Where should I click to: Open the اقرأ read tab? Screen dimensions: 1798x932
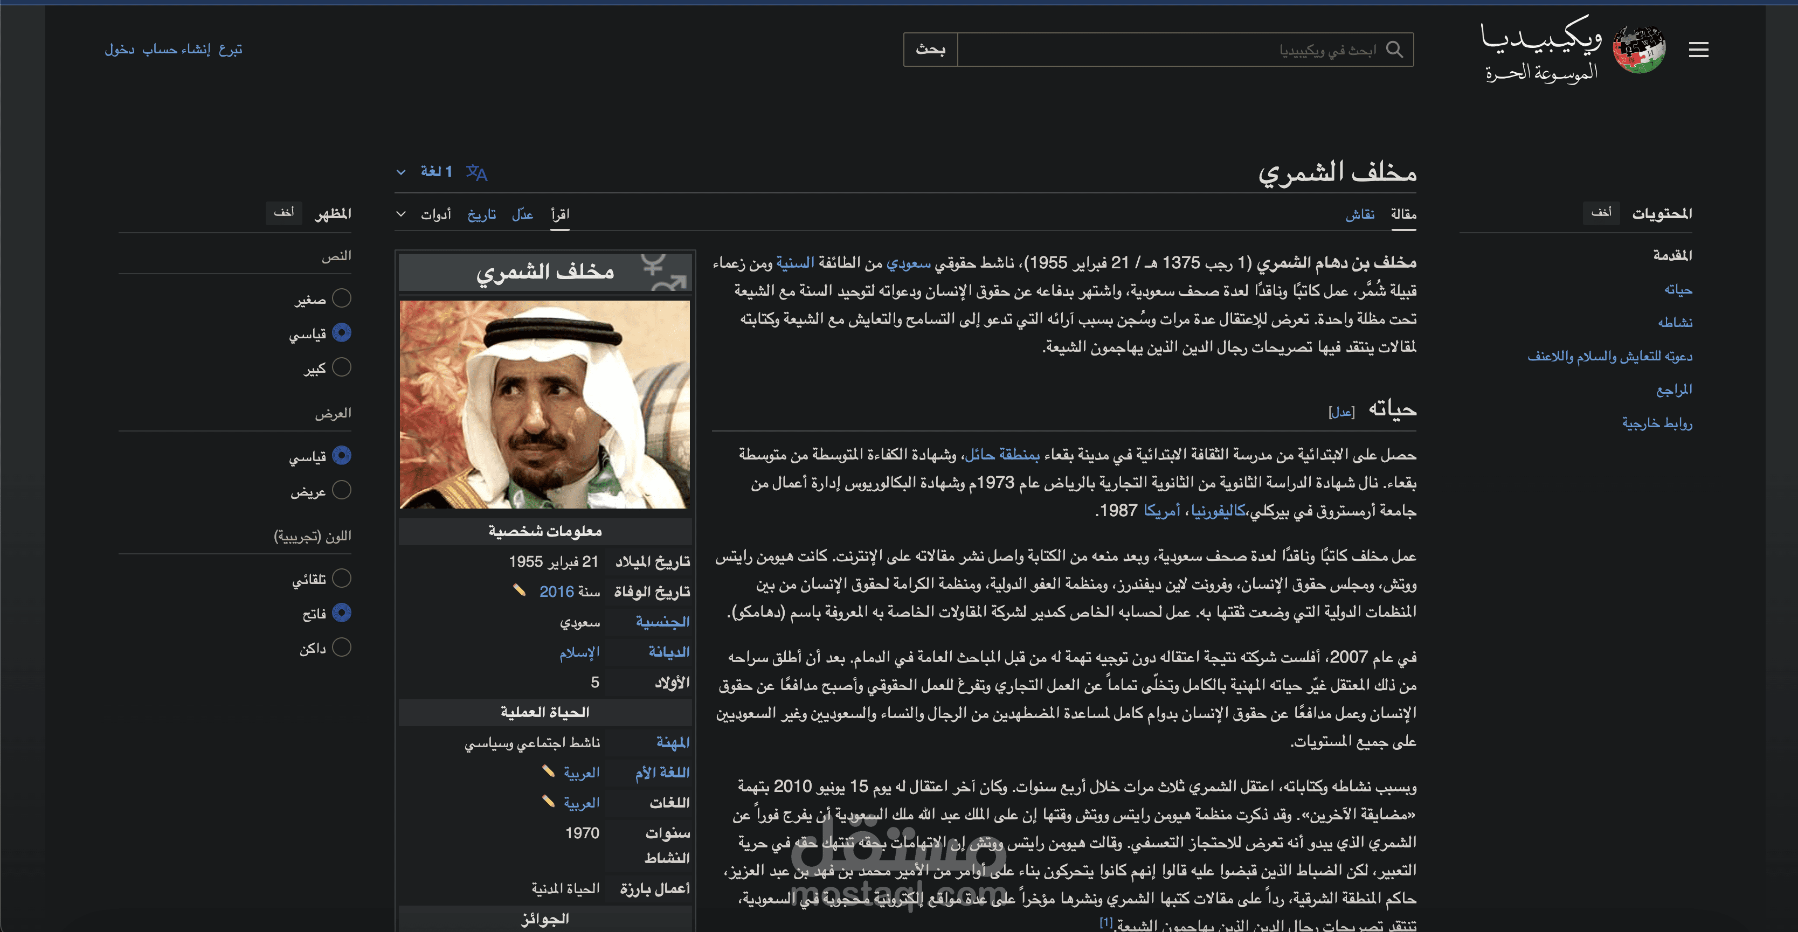point(560,214)
